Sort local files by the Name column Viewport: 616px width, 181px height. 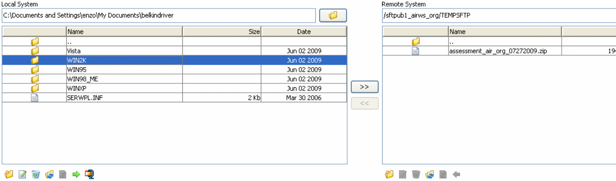tap(124, 32)
